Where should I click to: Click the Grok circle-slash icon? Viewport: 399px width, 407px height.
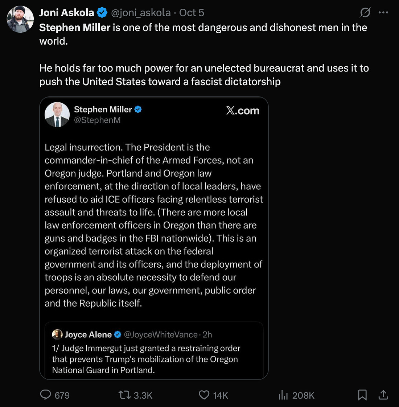coord(365,13)
